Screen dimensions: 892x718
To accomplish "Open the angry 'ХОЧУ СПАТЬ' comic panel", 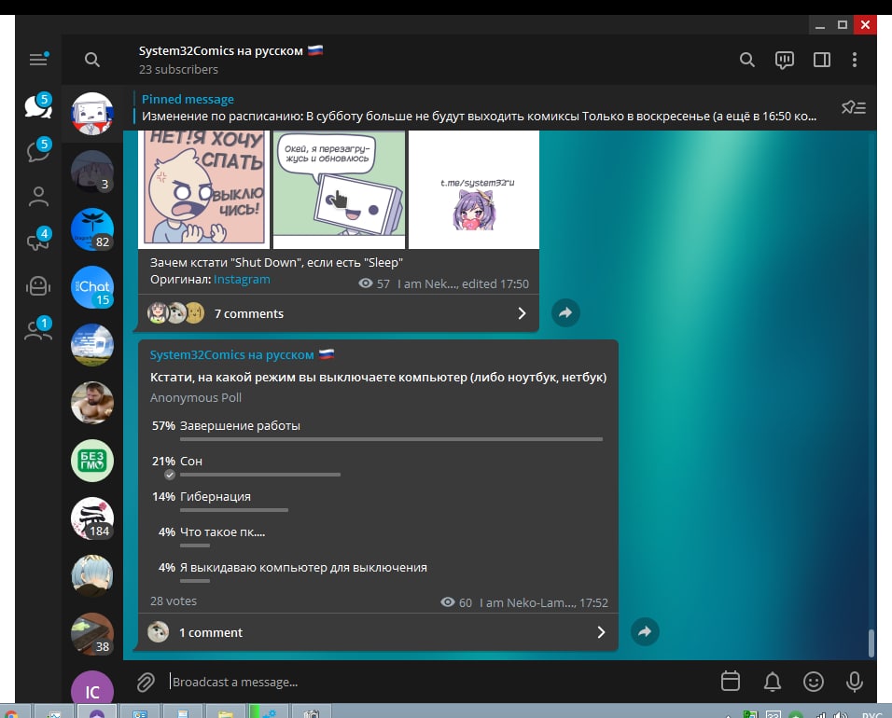I will click(x=203, y=189).
